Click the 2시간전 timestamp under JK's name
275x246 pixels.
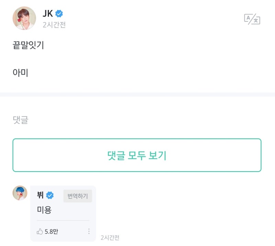click(54, 25)
